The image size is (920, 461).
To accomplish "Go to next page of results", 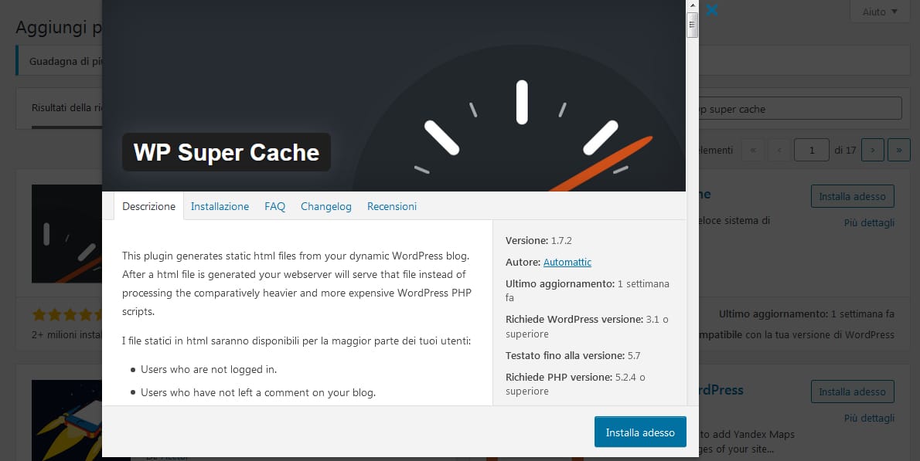I will point(873,150).
